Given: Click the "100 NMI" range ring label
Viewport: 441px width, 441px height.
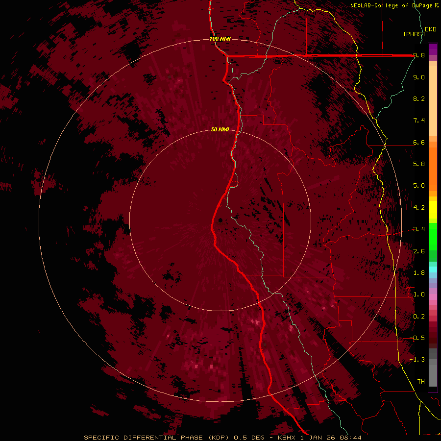Looking at the screenshot, I should pyautogui.click(x=220, y=39).
